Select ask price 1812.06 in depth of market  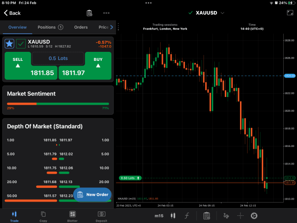point(66,168)
